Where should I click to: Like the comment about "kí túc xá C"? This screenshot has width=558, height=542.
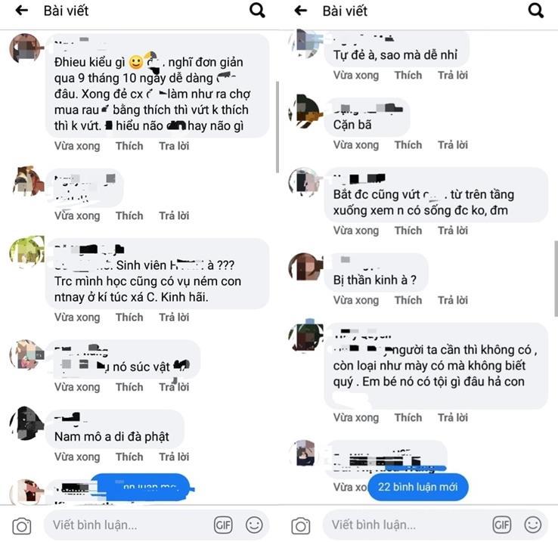point(129,317)
